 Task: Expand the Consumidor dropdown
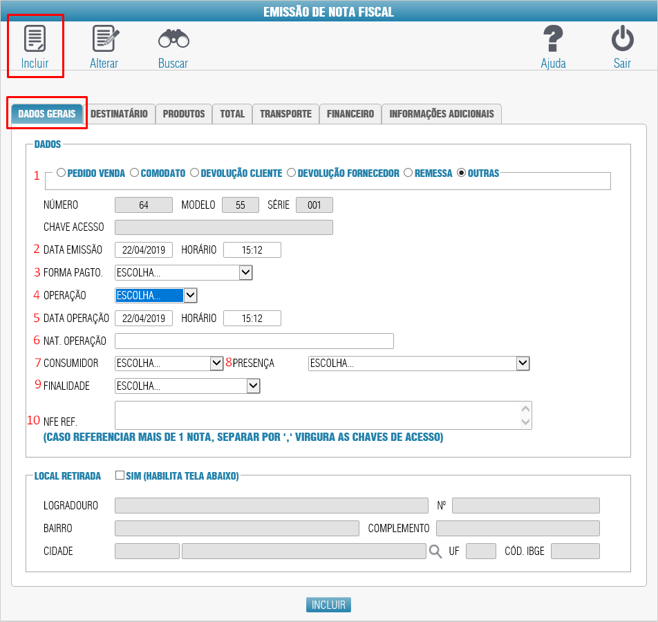coord(169,363)
